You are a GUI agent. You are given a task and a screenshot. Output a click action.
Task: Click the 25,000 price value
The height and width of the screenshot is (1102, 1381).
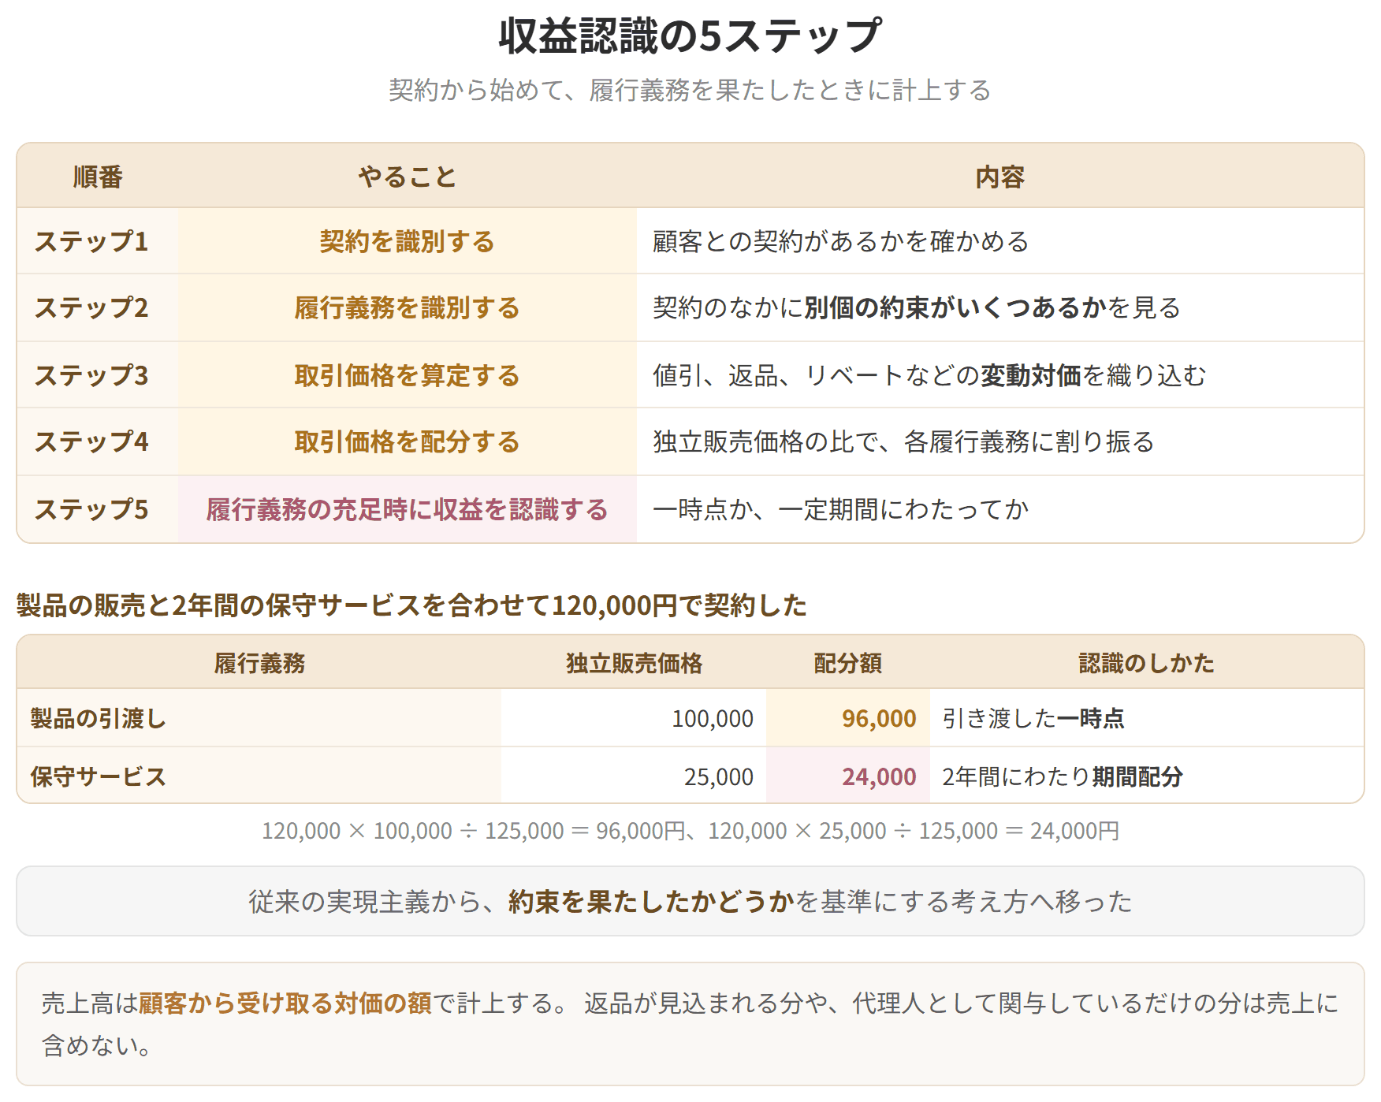click(719, 776)
